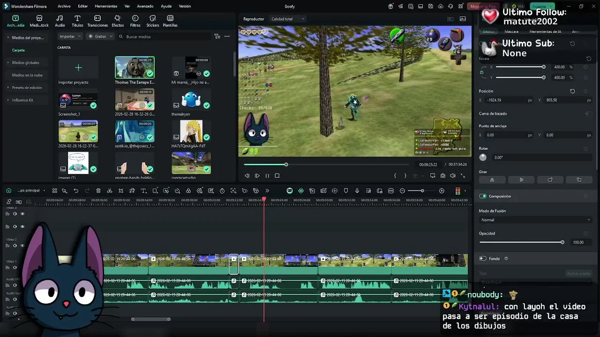
Task: Click the Buscar medios search field
Action: 164,37
